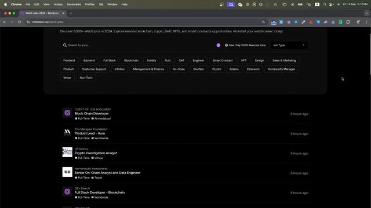
Task: Choose the InfoSec tag
Action: click(x=119, y=69)
